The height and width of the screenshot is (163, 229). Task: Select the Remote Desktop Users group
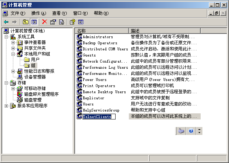pyautogui.click(x=104, y=92)
